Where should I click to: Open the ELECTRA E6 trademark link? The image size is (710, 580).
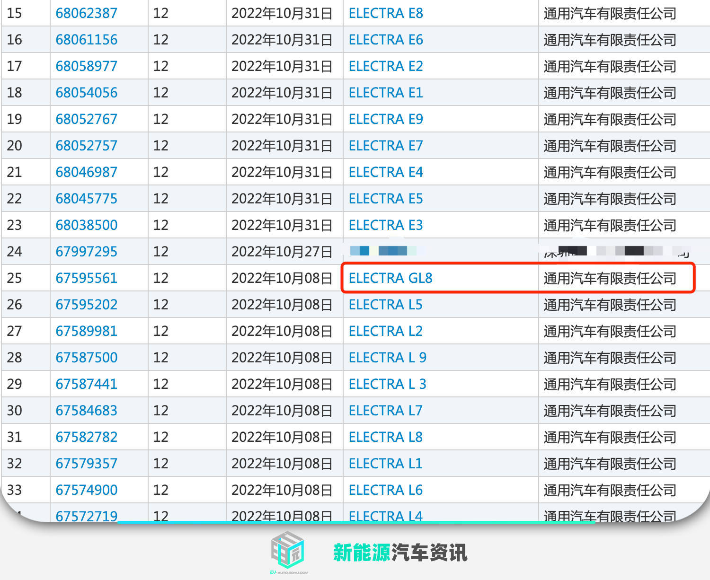(x=386, y=40)
